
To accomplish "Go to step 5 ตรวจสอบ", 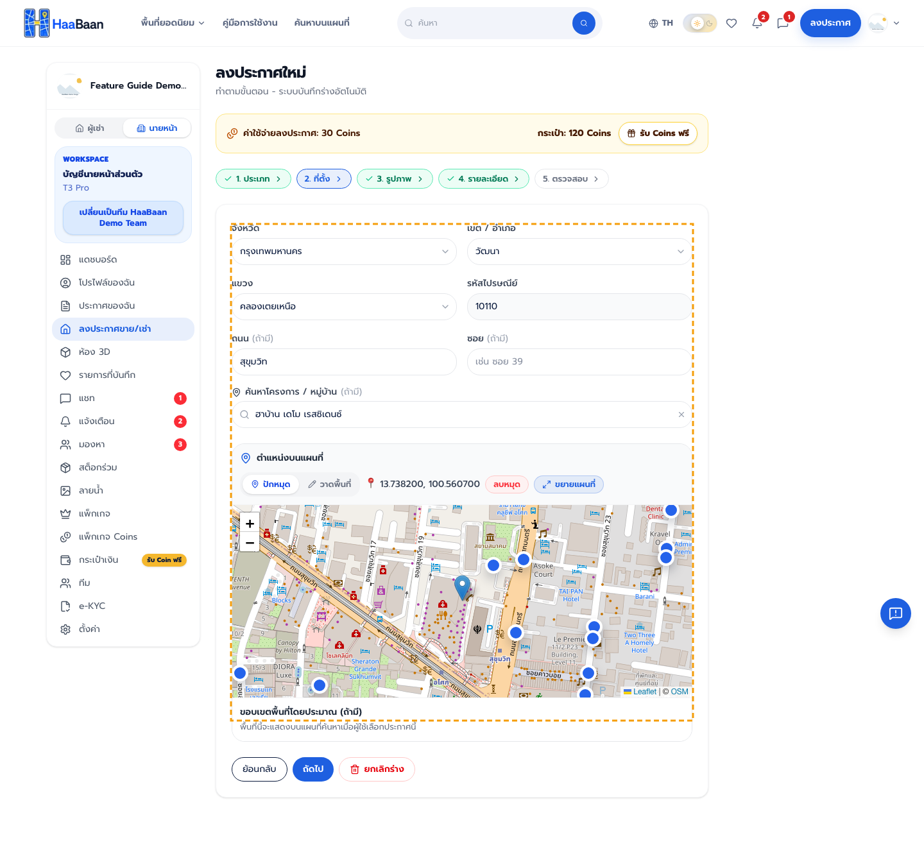I will [571, 179].
